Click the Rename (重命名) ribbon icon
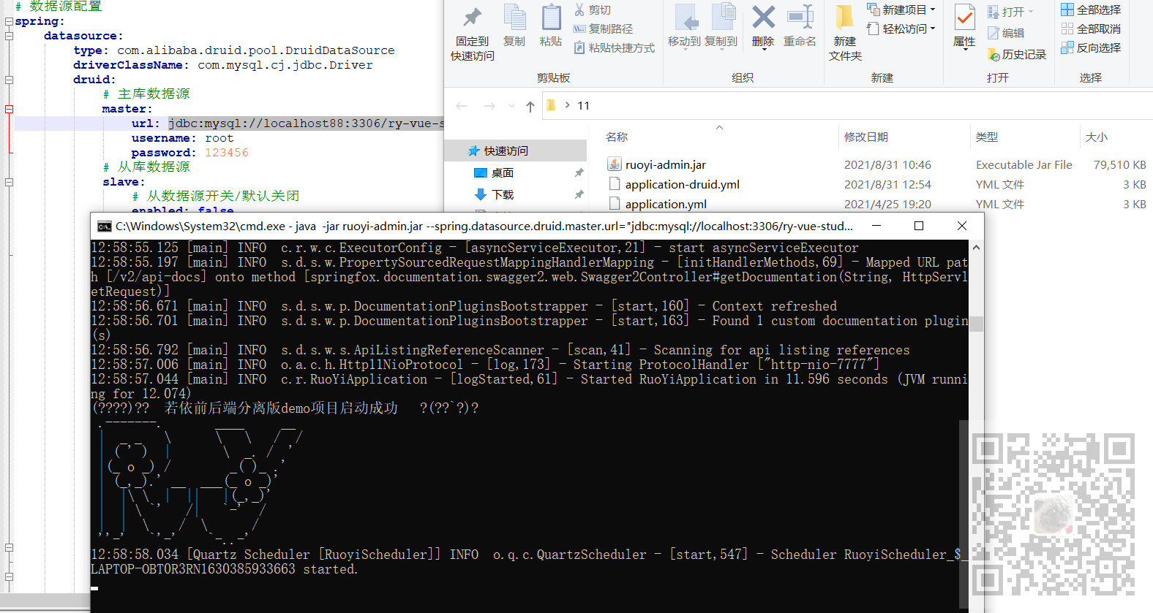Screen dimensions: 1153x613 click(800, 18)
